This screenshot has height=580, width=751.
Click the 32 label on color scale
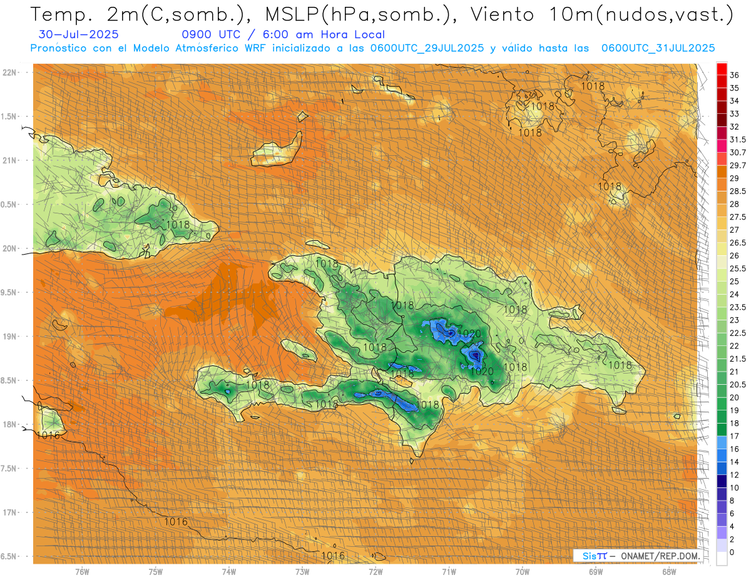(x=735, y=126)
